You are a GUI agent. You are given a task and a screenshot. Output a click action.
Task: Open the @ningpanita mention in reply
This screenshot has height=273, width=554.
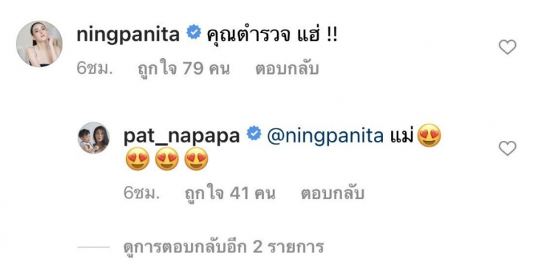pyautogui.click(x=325, y=137)
